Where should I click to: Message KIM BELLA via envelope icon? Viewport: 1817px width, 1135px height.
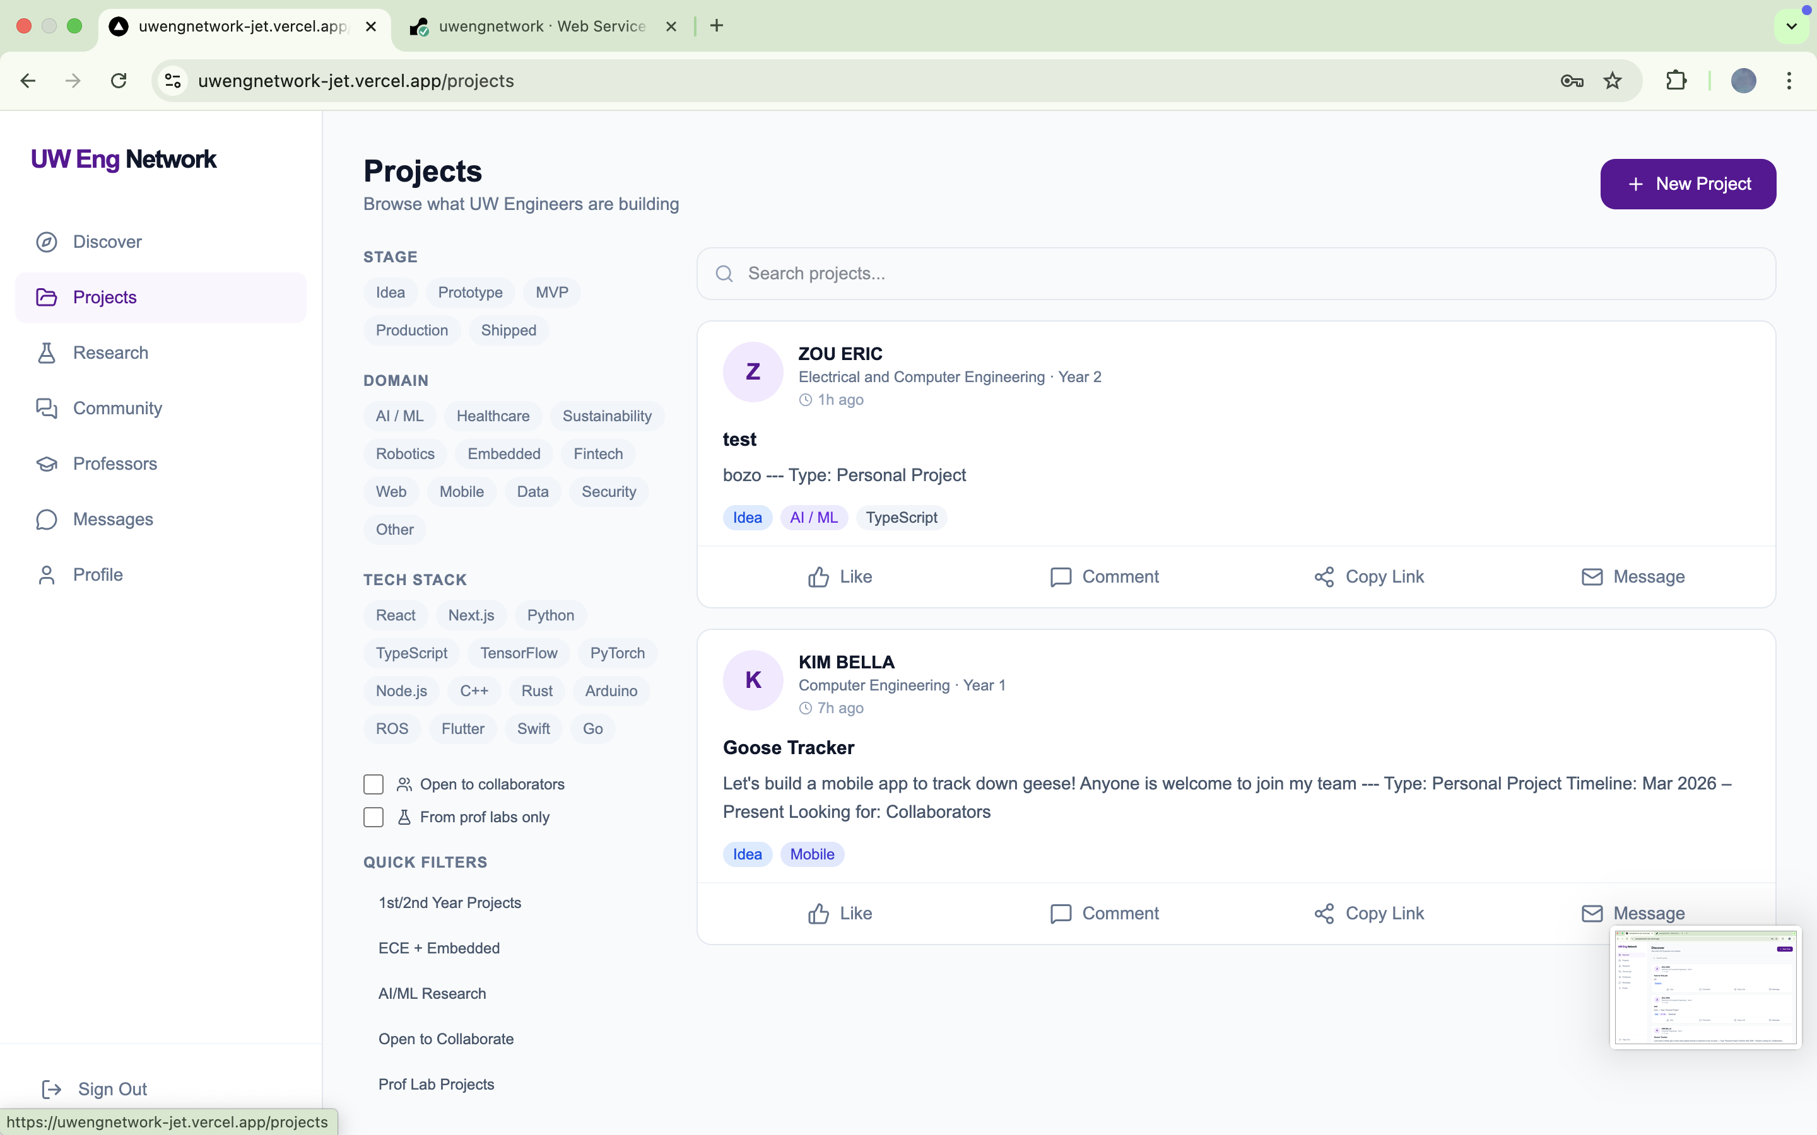click(x=1592, y=914)
